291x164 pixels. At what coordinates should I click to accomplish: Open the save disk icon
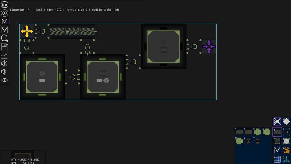coord(4,47)
